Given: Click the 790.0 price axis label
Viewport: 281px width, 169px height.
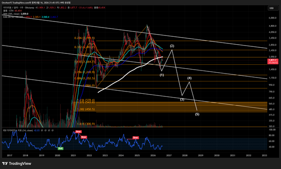Looking at the screenshot, I should pos(272,92).
